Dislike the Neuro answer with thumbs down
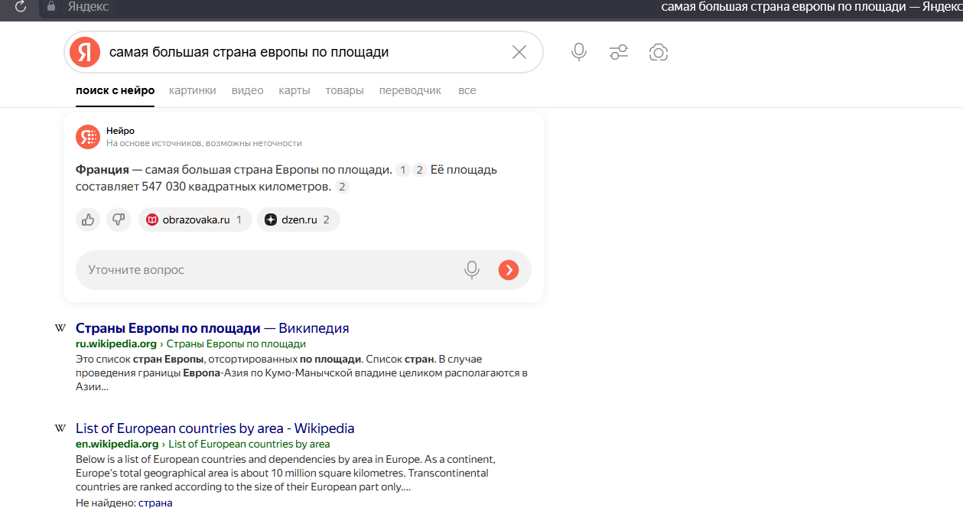Image resolution: width=963 pixels, height=521 pixels. (119, 220)
